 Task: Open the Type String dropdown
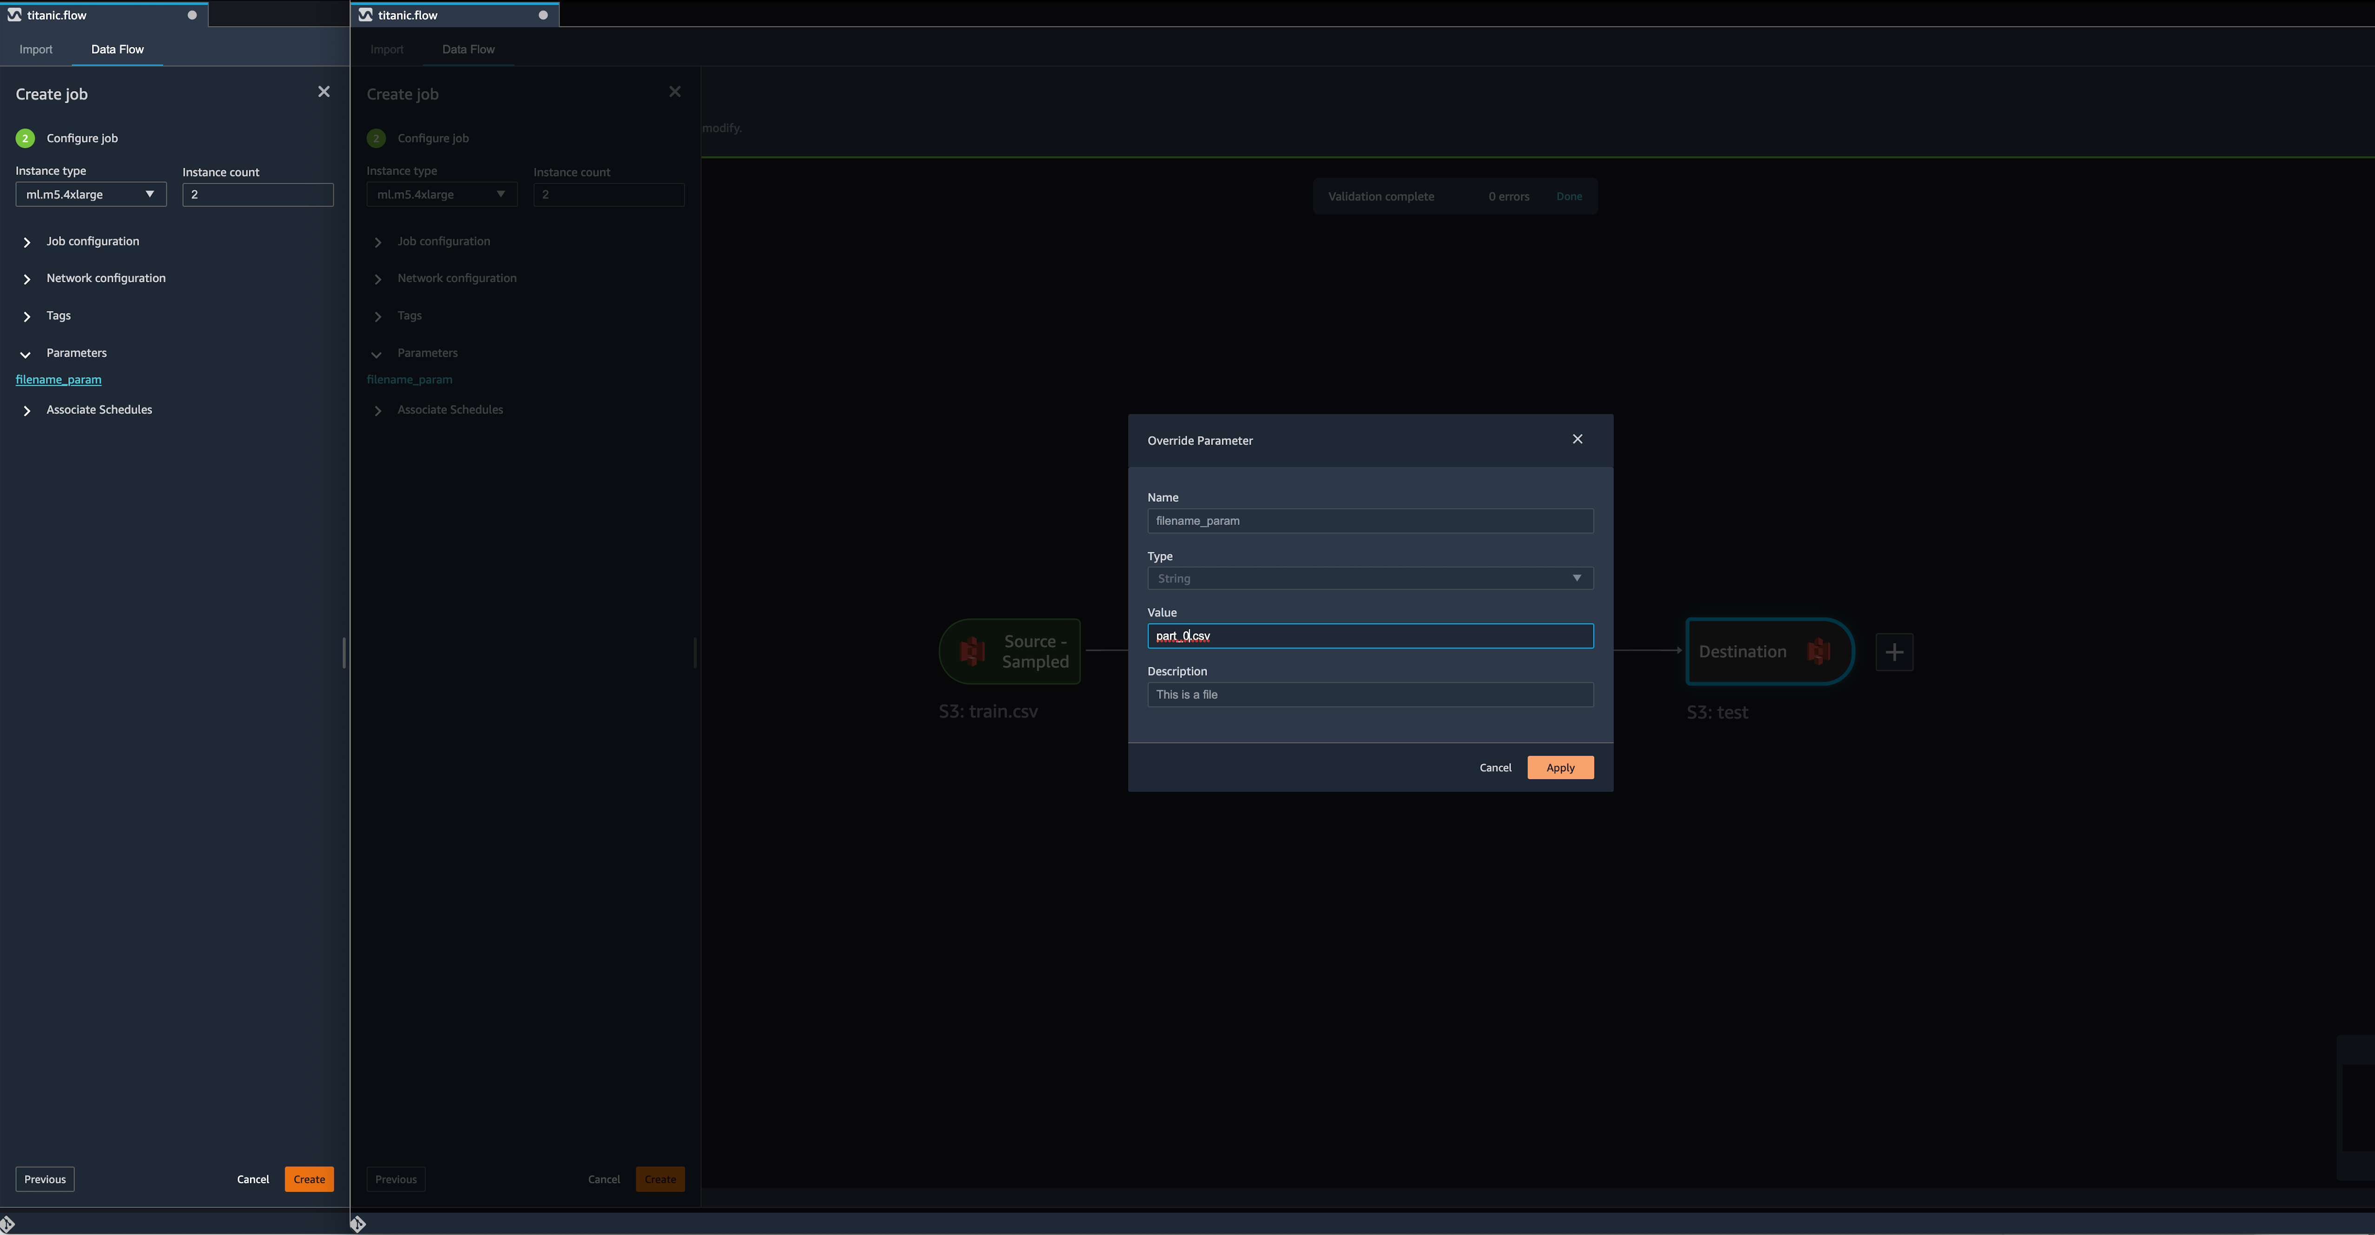click(x=1369, y=578)
